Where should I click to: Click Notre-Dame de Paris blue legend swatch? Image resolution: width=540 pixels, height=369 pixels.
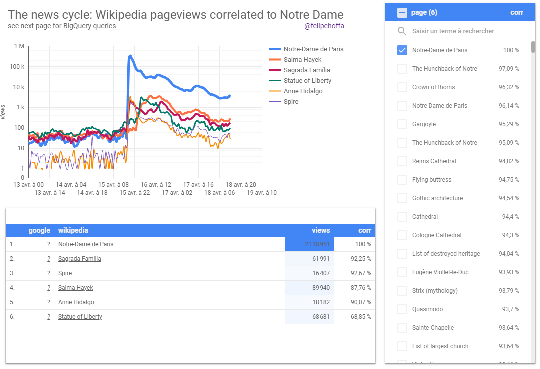[275, 49]
